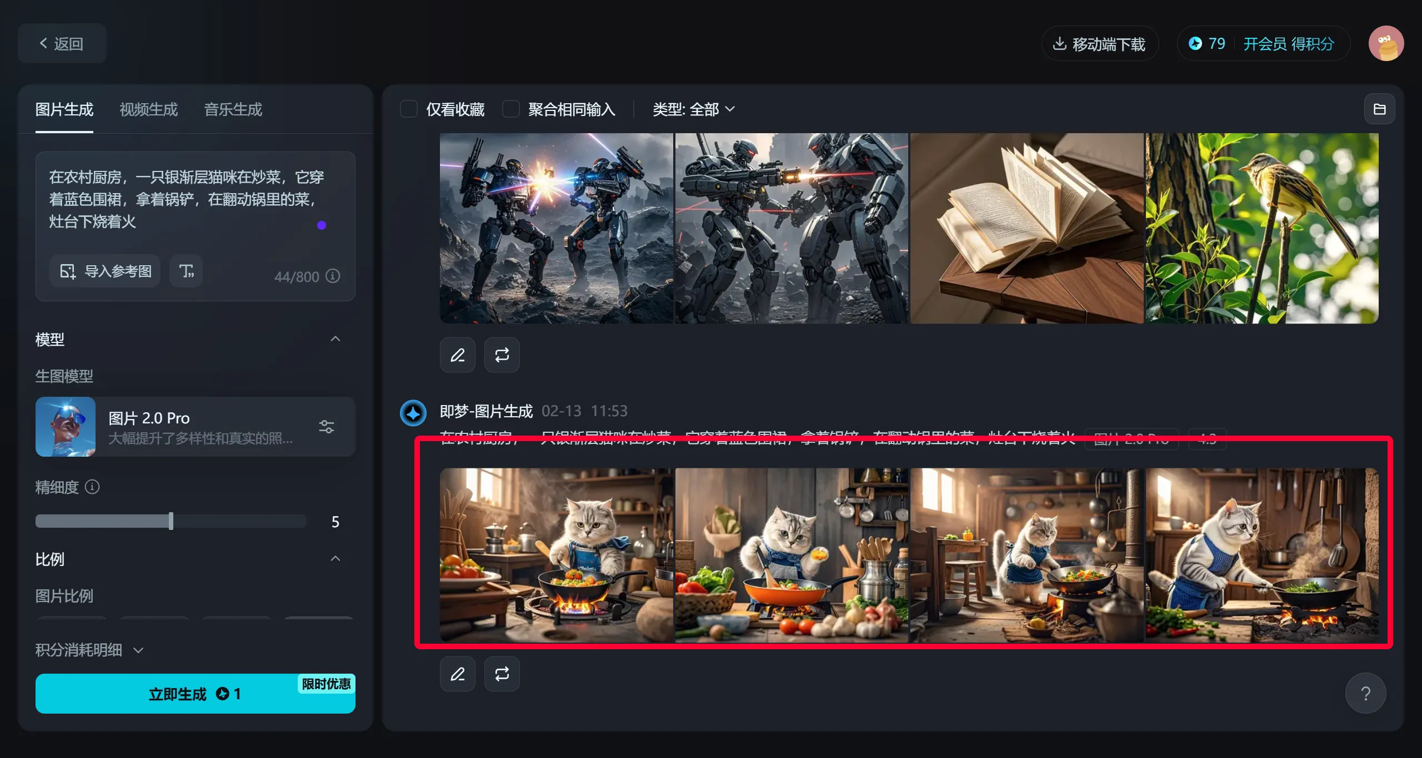Switch to the 视频生成 tab
The height and width of the screenshot is (758, 1422).
[x=148, y=109]
